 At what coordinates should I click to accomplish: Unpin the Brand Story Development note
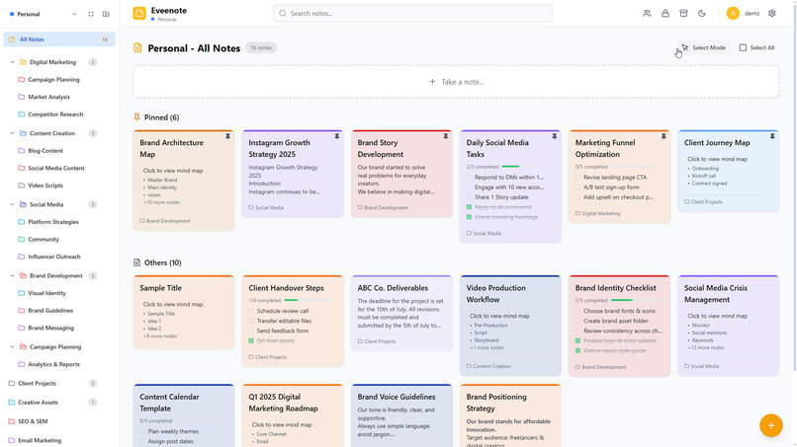[x=445, y=136]
